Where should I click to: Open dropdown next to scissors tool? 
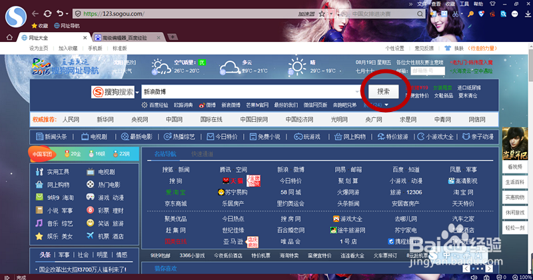(462, 14)
